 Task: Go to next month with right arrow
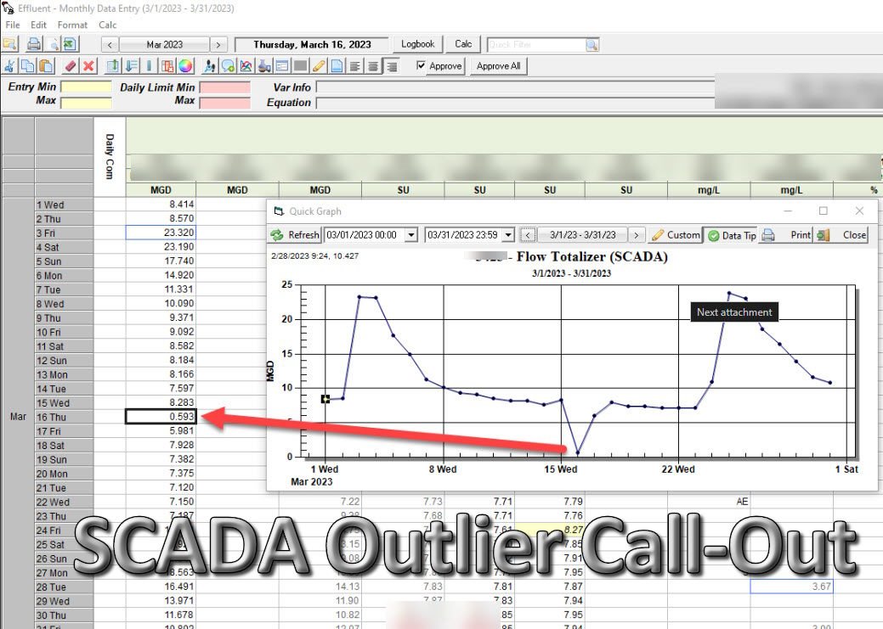[x=218, y=44]
